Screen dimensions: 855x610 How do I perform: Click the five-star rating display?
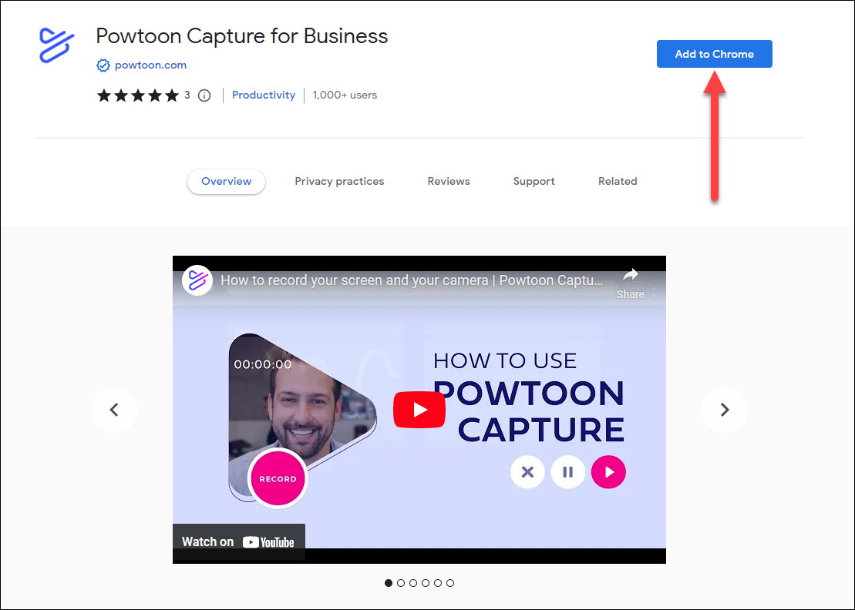click(138, 96)
